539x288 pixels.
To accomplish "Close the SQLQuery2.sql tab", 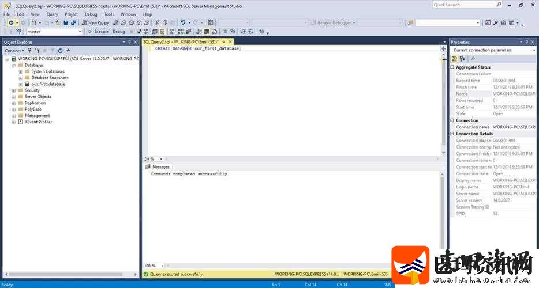I will click(230, 41).
